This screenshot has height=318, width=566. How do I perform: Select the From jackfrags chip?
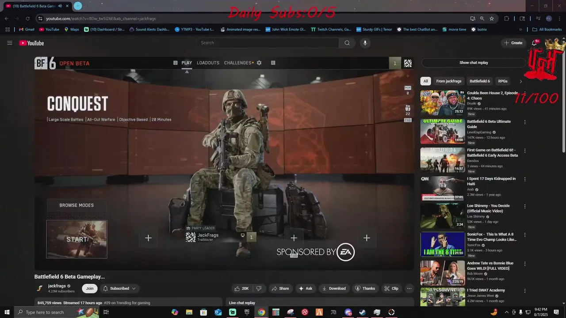pyautogui.click(x=448, y=81)
